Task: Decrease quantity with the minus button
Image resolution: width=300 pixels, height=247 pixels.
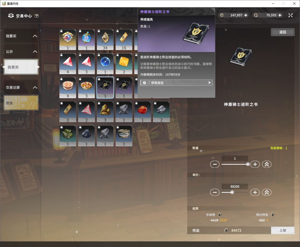Action: click(215, 164)
